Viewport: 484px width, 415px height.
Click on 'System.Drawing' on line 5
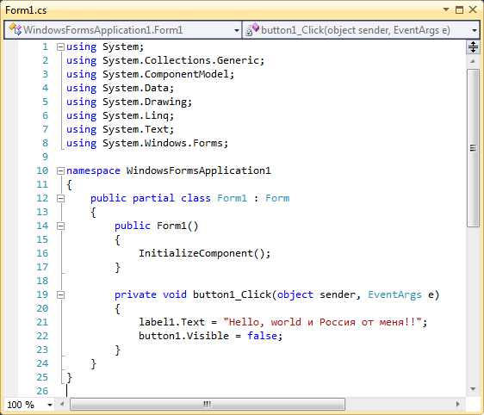tap(145, 102)
